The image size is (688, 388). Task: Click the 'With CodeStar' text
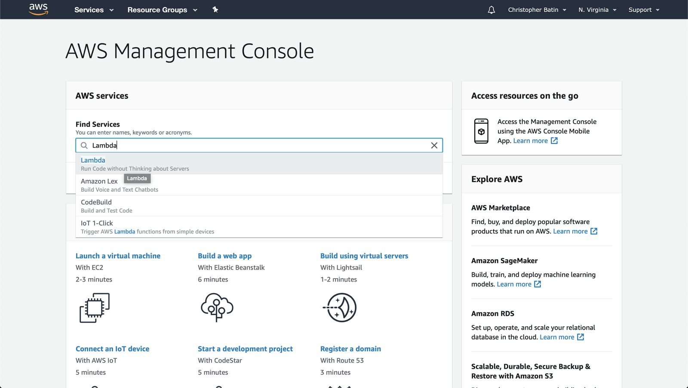(x=220, y=361)
